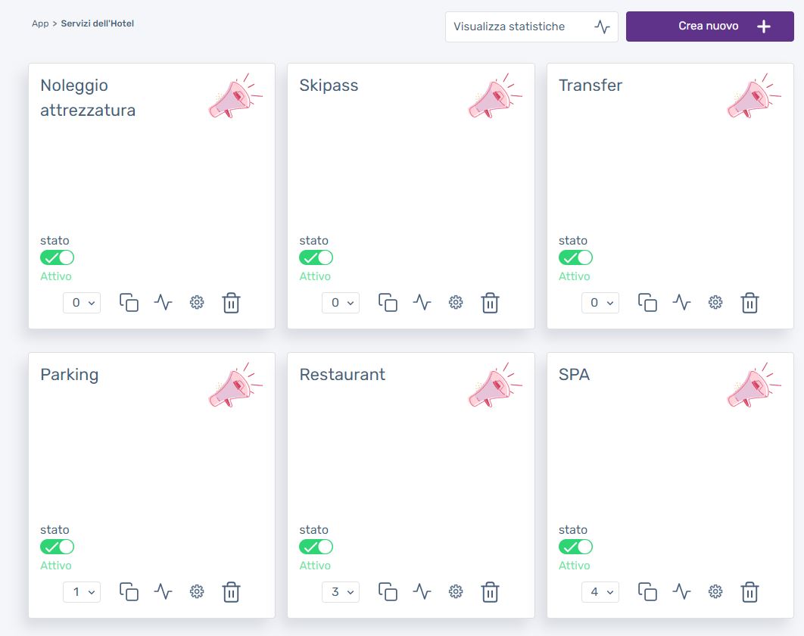The width and height of the screenshot is (804, 636).
Task: Click the Visualizza statistiche button
Action: [x=531, y=26]
